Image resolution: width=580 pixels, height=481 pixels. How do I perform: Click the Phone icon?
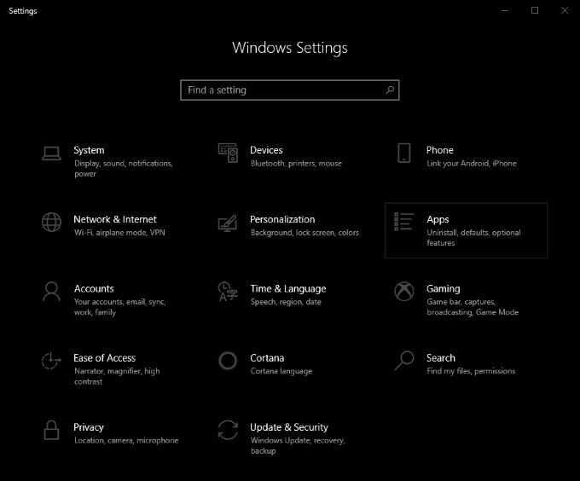404,153
